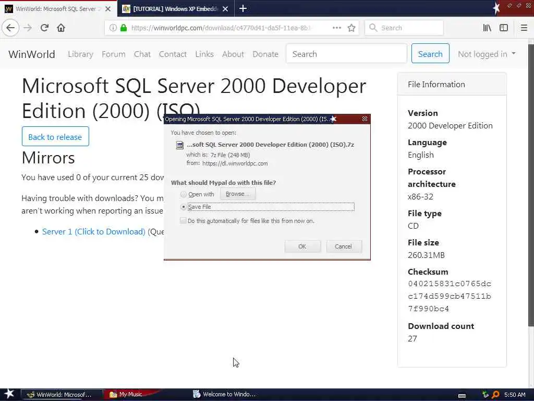
Task: Open the Library nav link
Action: pyautogui.click(x=80, y=54)
